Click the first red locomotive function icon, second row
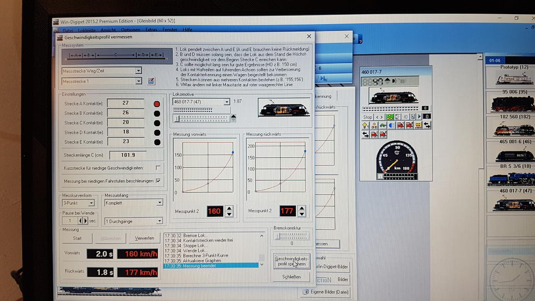The height and width of the screenshot is (301, 535). click(x=374, y=134)
